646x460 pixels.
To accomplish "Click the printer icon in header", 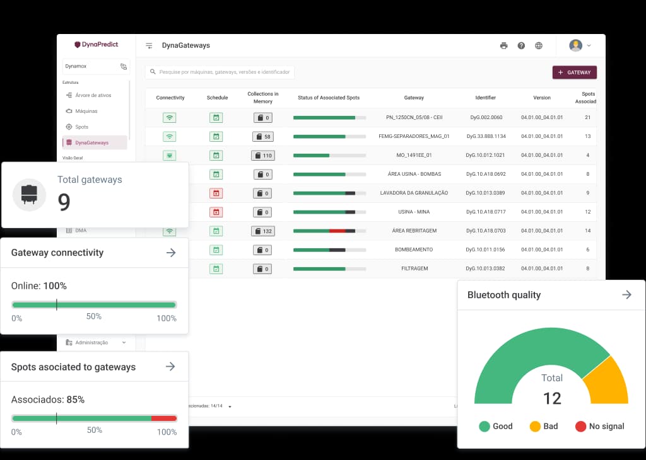I will (503, 45).
